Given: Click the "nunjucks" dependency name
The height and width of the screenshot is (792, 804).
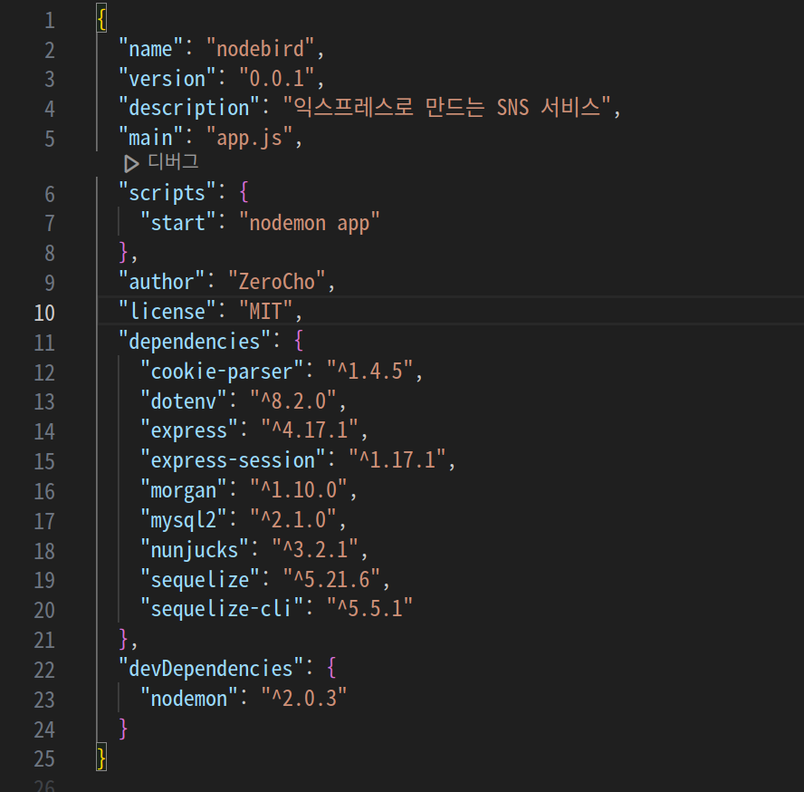Looking at the screenshot, I should pyautogui.click(x=195, y=550).
